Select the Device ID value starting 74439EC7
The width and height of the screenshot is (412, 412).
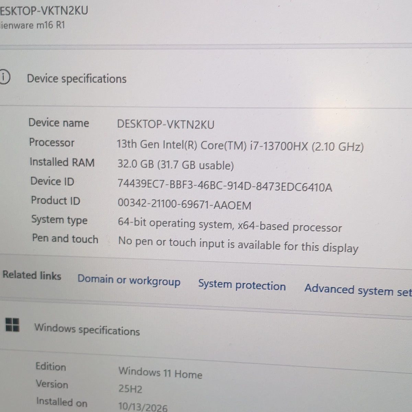coord(225,186)
